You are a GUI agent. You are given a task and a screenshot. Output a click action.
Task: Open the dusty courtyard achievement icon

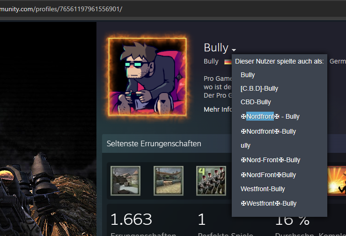point(169,181)
